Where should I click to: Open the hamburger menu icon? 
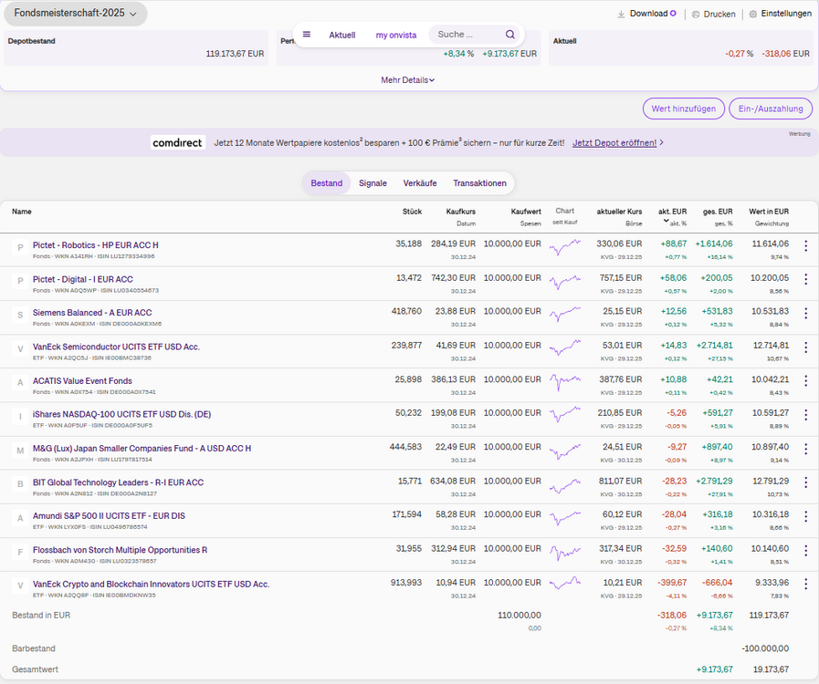pyautogui.click(x=307, y=35)
